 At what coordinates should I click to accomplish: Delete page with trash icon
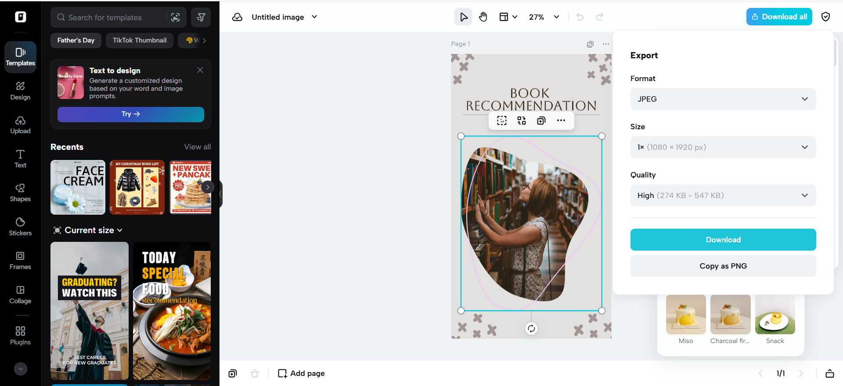[254, 373]
